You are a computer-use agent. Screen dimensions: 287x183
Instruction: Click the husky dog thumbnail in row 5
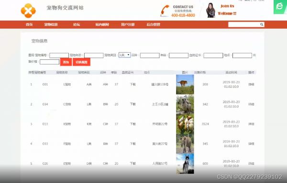point(185,164)
